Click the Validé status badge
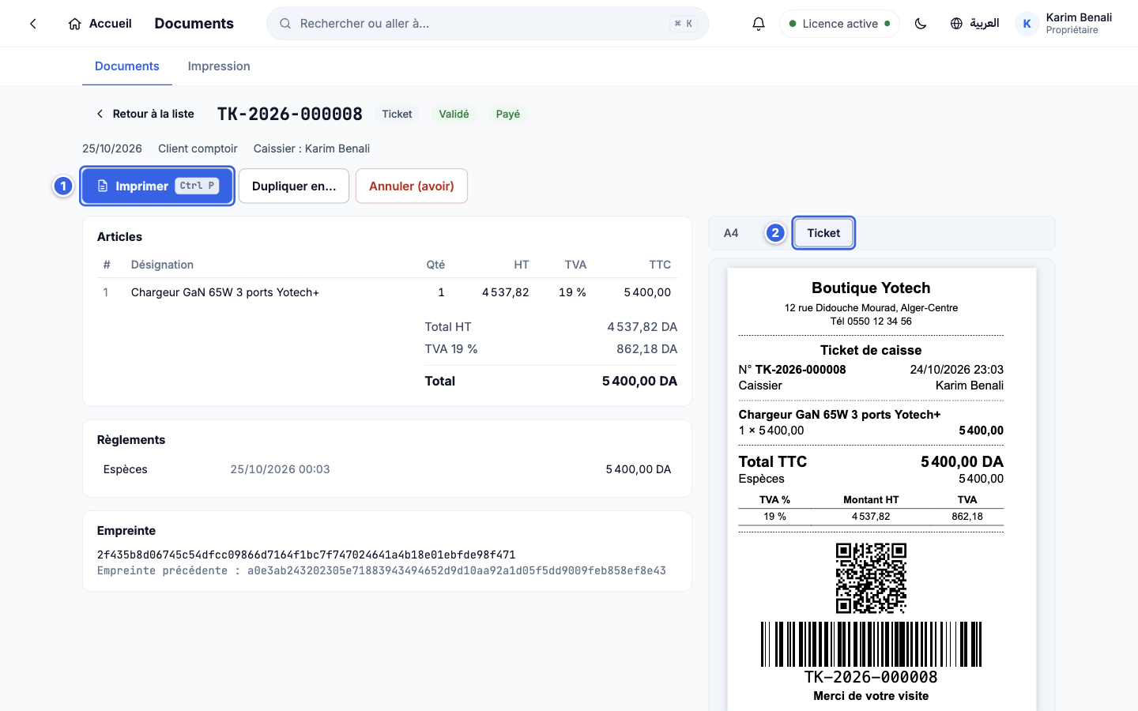The image size is (1138, 711). point(454,114)
